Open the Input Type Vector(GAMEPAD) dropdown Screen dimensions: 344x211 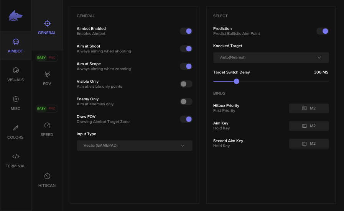pos(134,146)
